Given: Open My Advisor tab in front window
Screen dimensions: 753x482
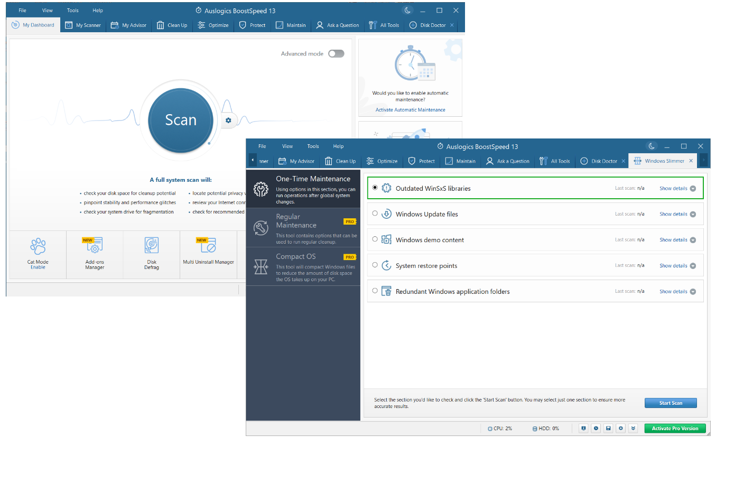Looking at the screenshot, I should (296, 161).
